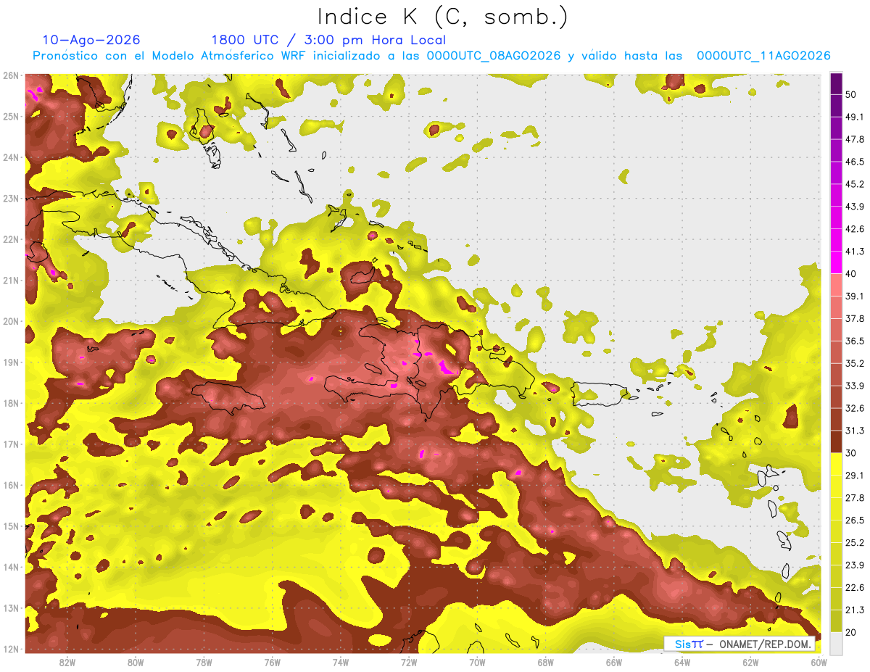Click the colorbar value '25.2'
Viewport: 870px width, 672px height.
854,543
